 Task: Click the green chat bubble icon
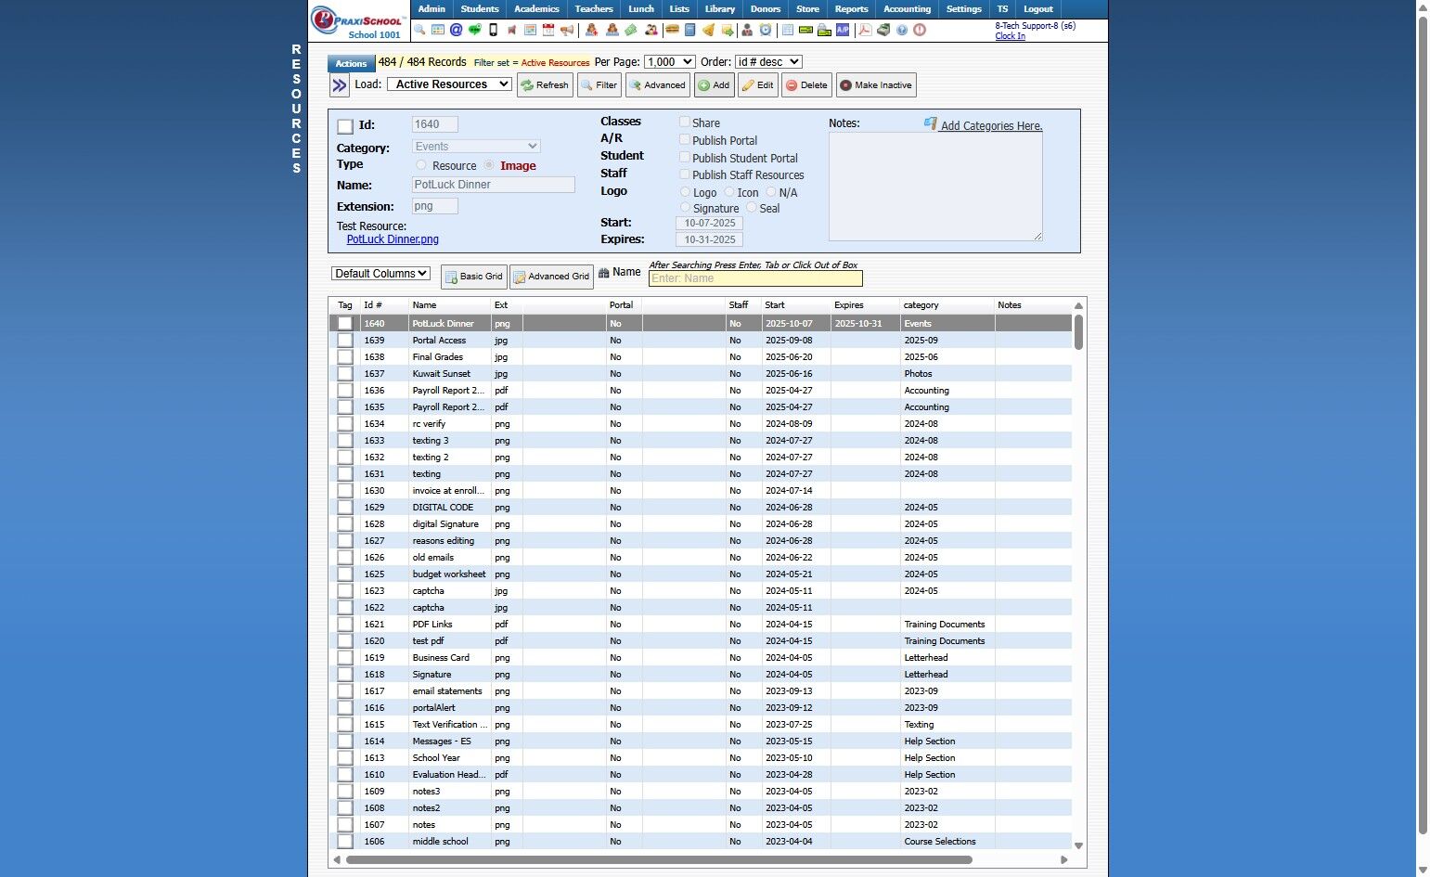click(474, 30)
